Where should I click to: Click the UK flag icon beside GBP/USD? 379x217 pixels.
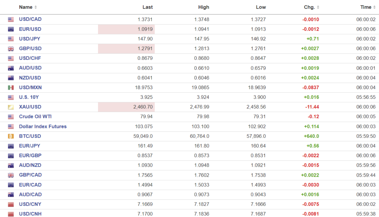[x=11, y=49]
